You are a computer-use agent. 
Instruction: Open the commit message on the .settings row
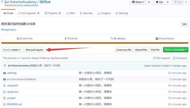coord(95,73)
